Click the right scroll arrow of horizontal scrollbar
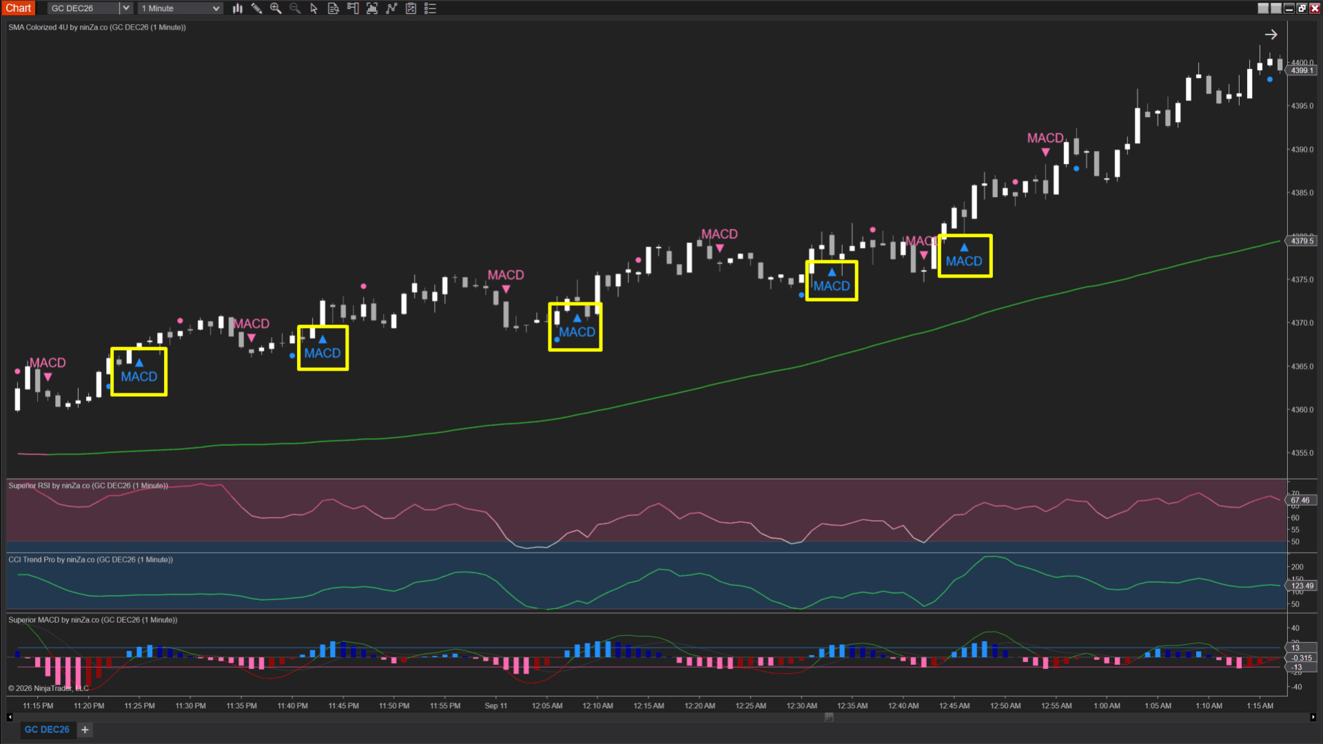The image size is (1323, 744). (1313, 717)
